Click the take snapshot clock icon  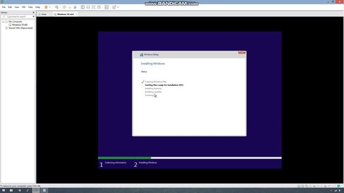point(64,7)
